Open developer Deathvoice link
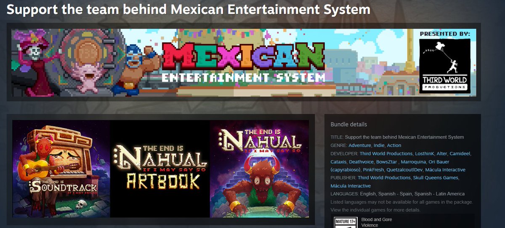Image resolution: width=505 pixels, height=228 pixels. [x=361, y=162]
